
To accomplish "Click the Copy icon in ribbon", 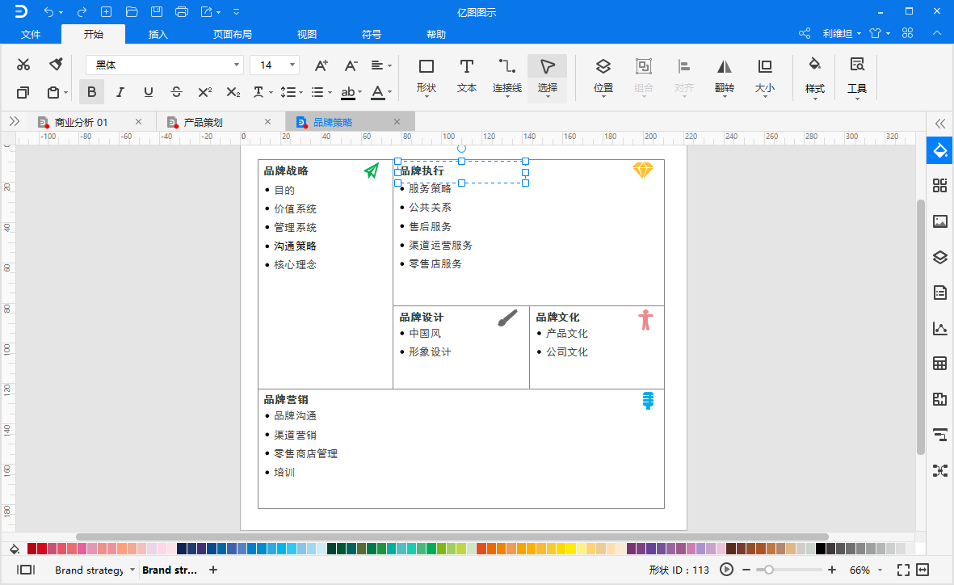I will 23,93.
